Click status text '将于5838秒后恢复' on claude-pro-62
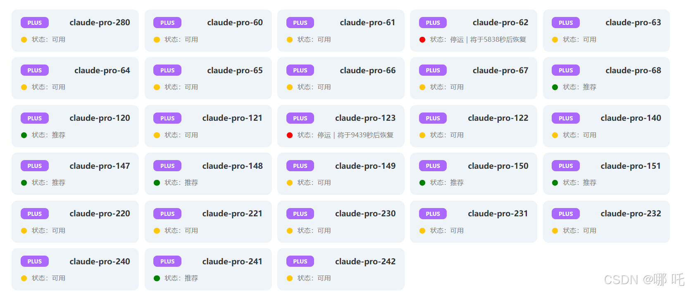This screenshot has height=292, width=686. point(498,40)
